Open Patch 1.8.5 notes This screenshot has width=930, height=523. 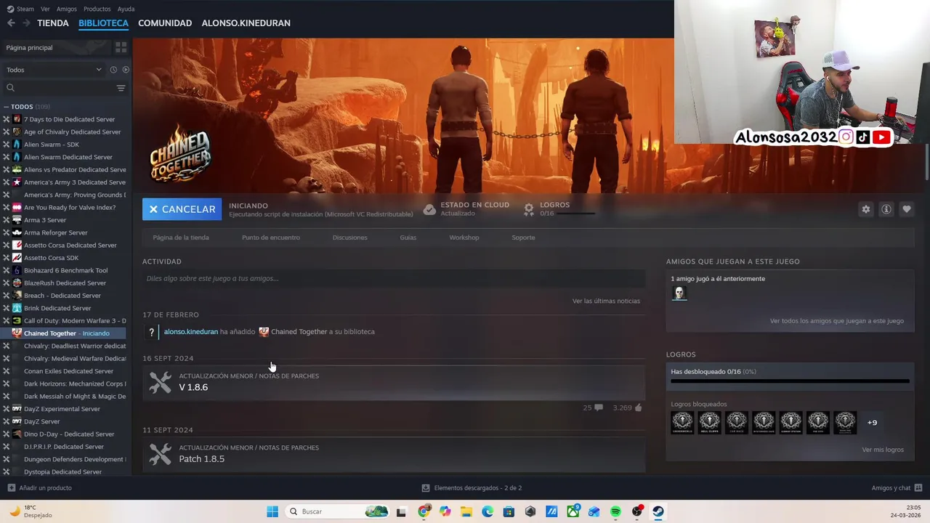click(x=394, y=453)
